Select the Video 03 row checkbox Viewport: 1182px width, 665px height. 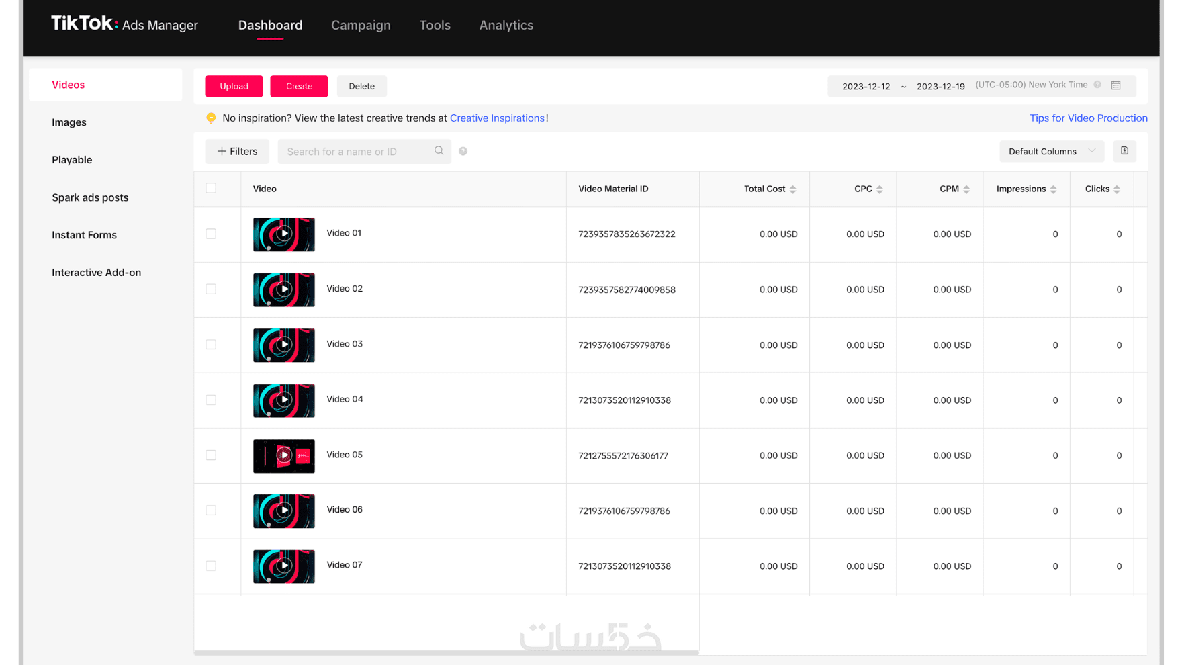coord(211,345)
